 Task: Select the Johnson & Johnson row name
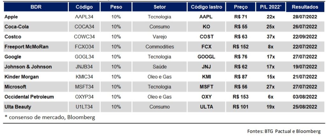(x=28, y=67)
